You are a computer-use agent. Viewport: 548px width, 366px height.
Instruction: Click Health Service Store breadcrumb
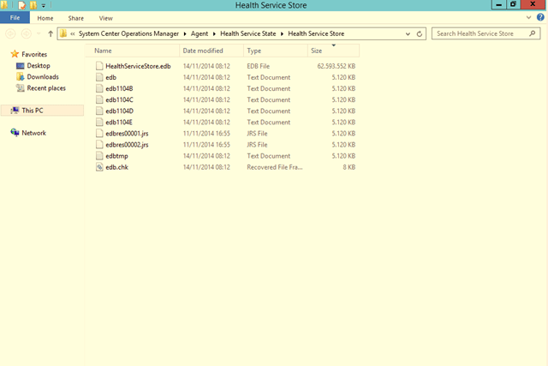tap(316, 33)
